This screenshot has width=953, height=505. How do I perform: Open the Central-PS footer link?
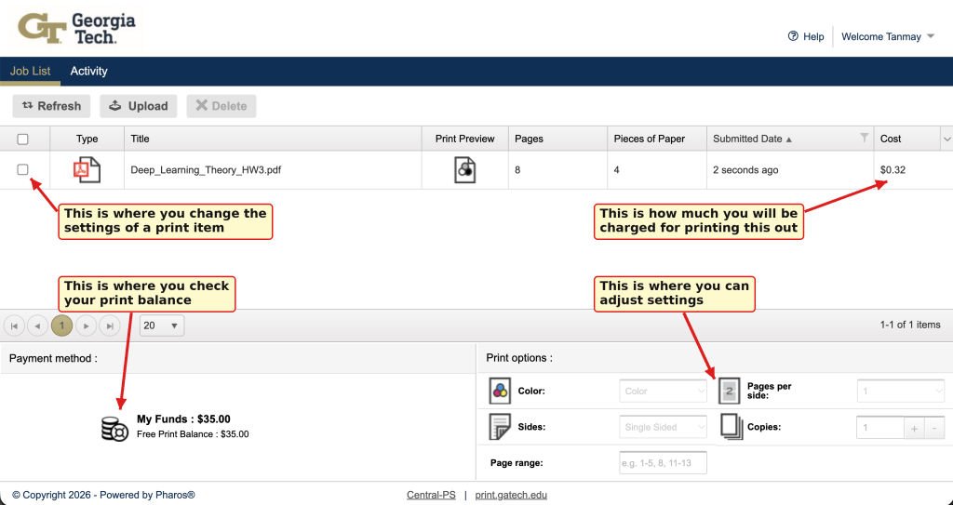tap(431, 495)
